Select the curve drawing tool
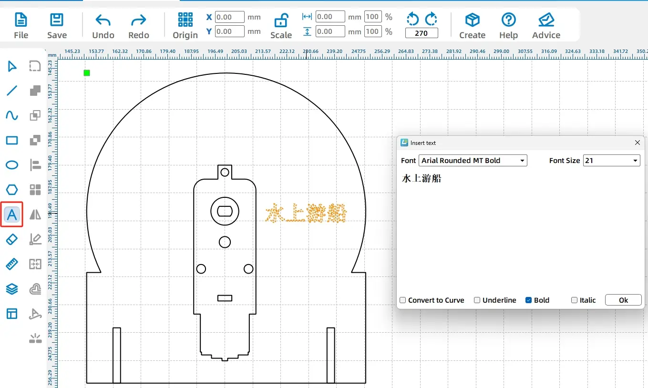 tap(12, 115)
